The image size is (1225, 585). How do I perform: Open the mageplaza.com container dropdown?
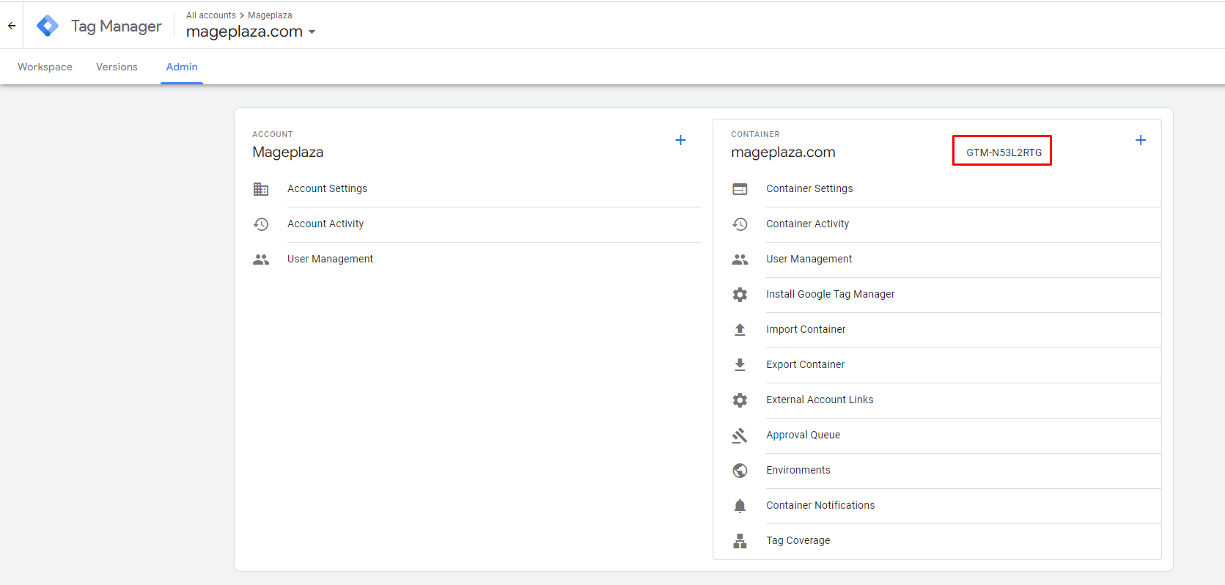tap(251, 32)
